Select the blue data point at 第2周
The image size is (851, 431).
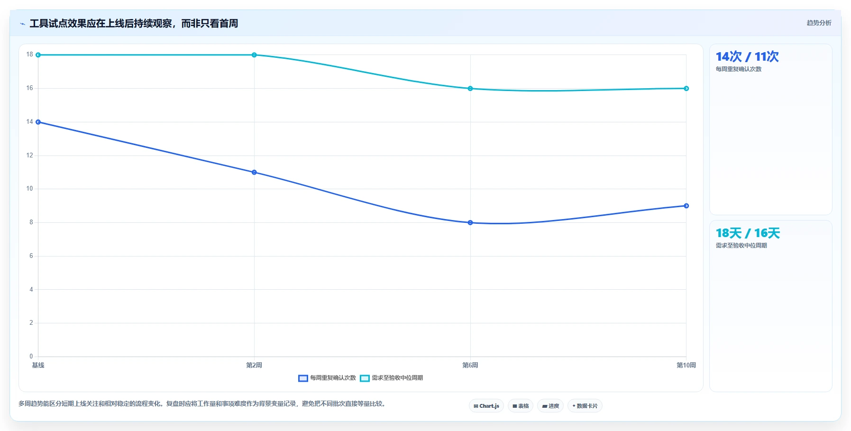(x=254, y=172)
